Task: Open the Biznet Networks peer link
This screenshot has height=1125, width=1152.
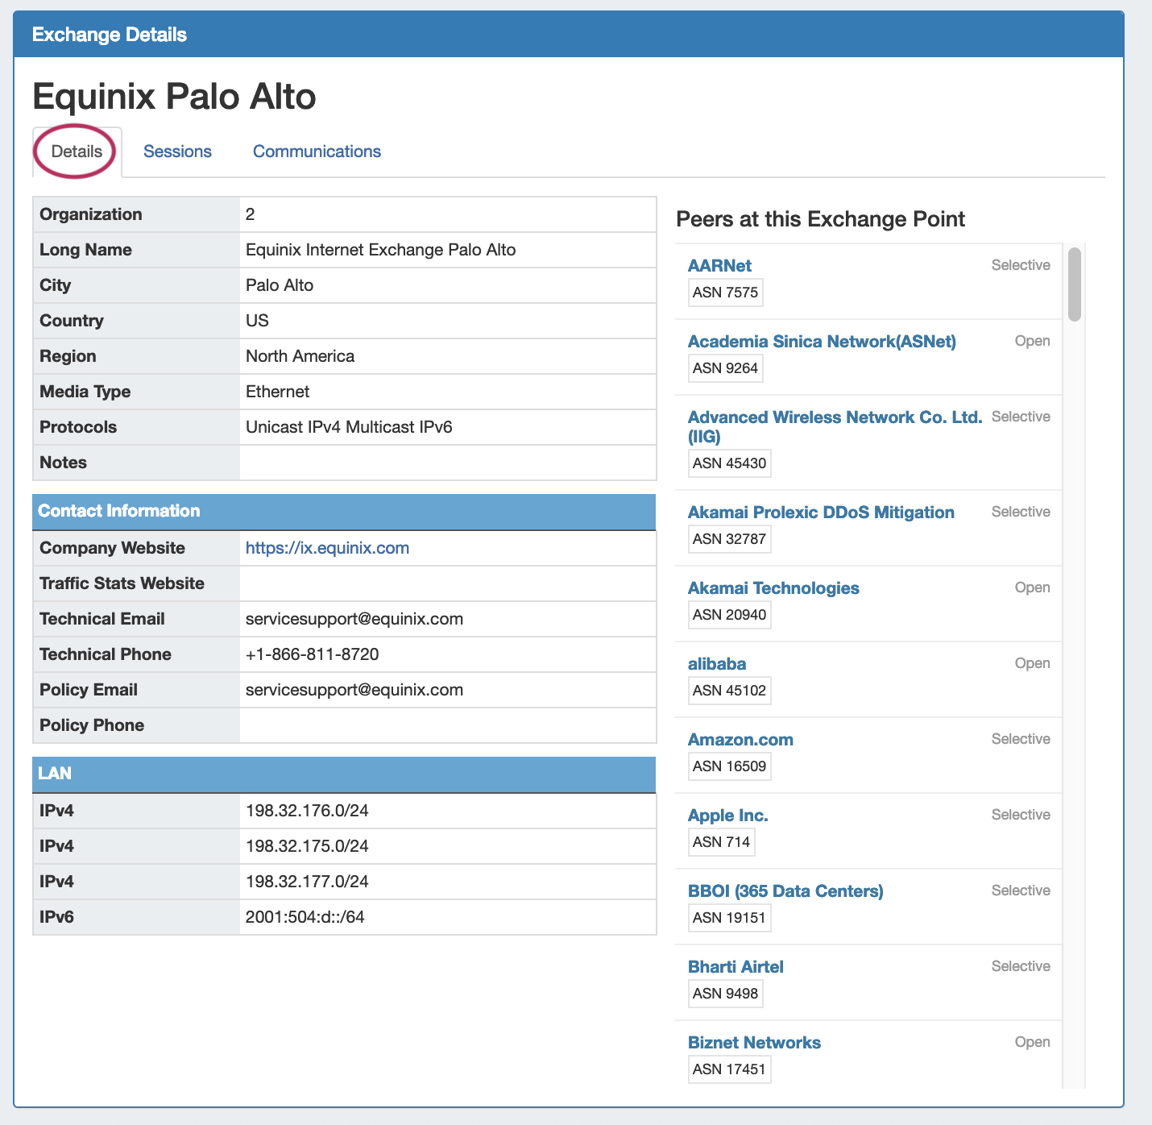Action: pos(754,1043)
